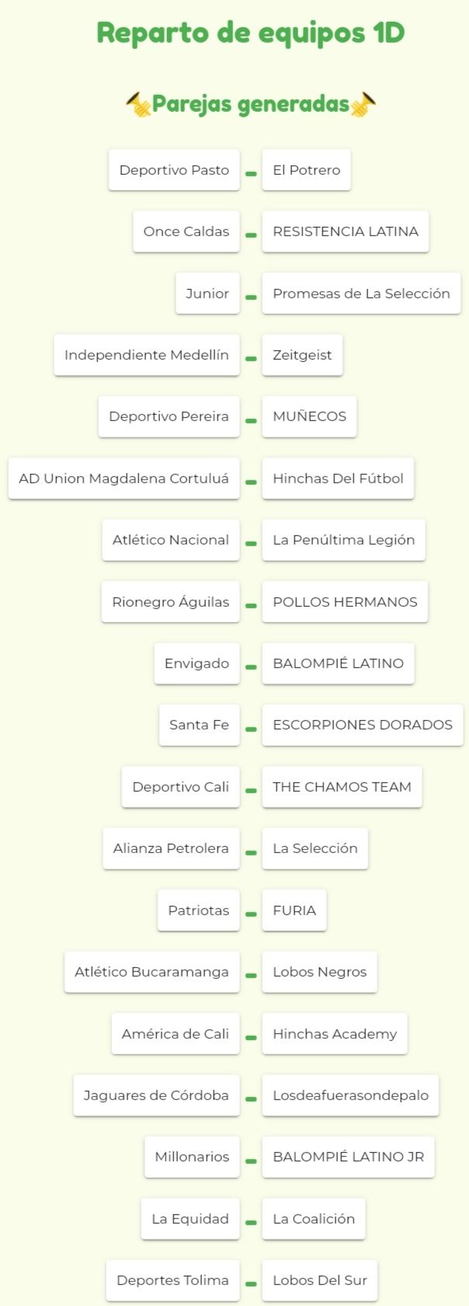Viewport: 469px width, 1306px height.
Task: Select the RESISTENCIA LATINA chip
Action: 346,232
